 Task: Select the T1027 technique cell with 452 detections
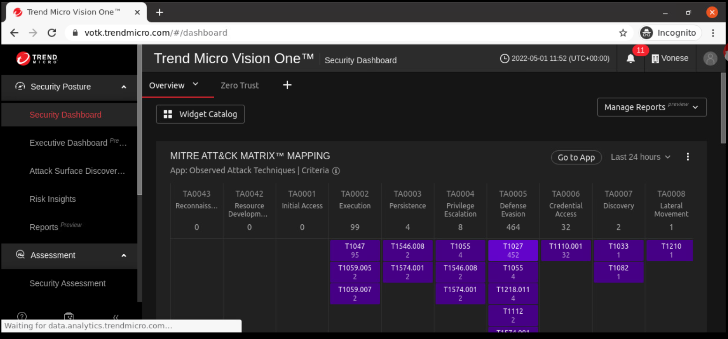(513, 251)
